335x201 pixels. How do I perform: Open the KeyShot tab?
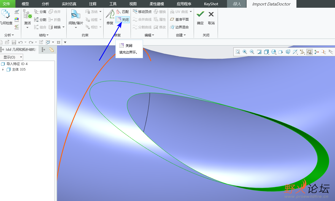[211, 4]
